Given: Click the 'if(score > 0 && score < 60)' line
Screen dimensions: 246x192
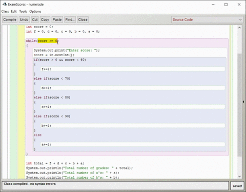Looking at the screenshot, I should point(60,60).
